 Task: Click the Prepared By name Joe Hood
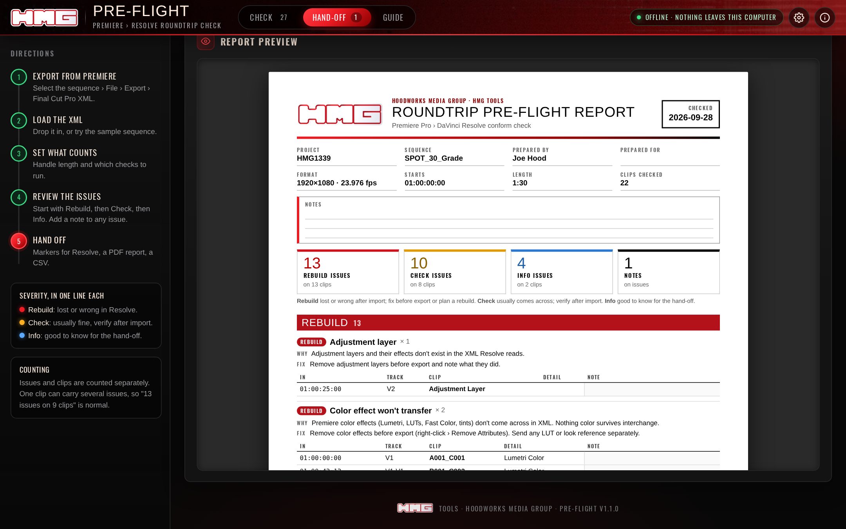[x=529, y=158]
